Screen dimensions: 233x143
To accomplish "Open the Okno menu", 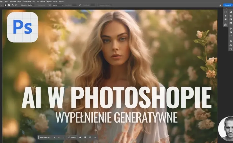I will 55,2.
